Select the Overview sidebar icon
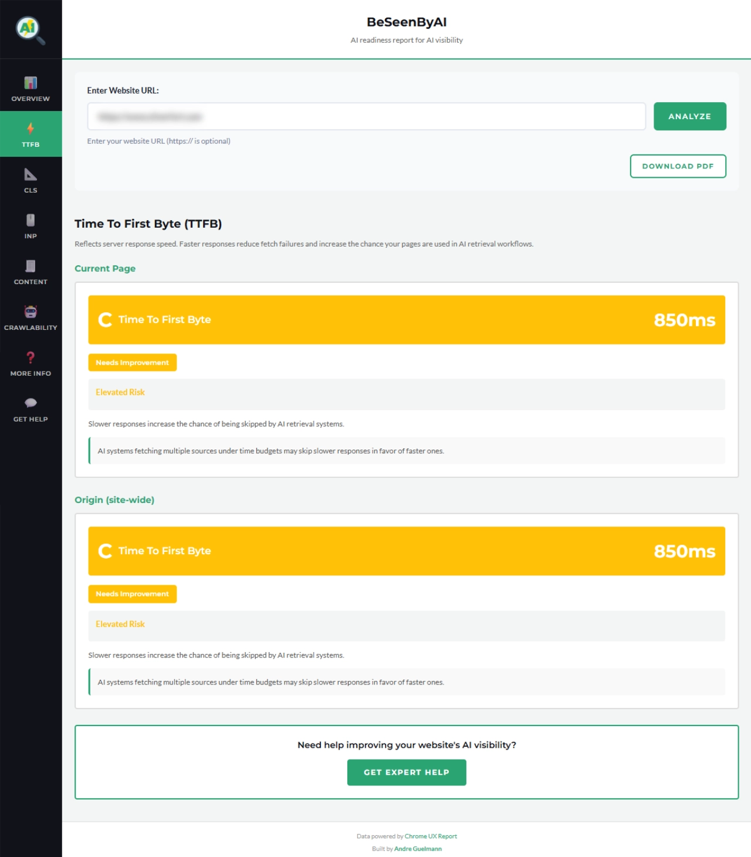The width and height of the screenshot is (751, 857). 30,82
